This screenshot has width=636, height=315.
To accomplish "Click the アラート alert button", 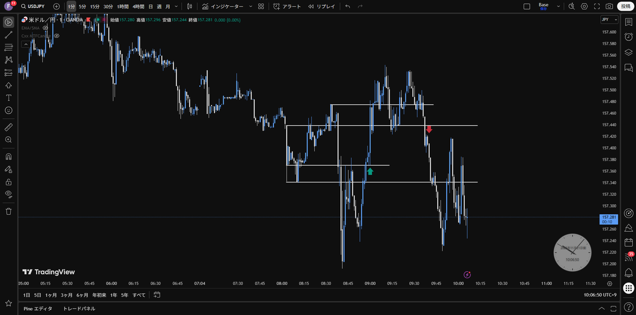I will (287, 6).
